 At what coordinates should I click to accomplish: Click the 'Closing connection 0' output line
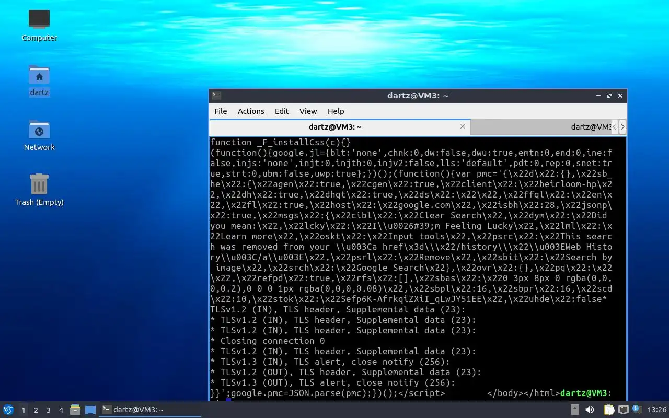coord(267,341)
